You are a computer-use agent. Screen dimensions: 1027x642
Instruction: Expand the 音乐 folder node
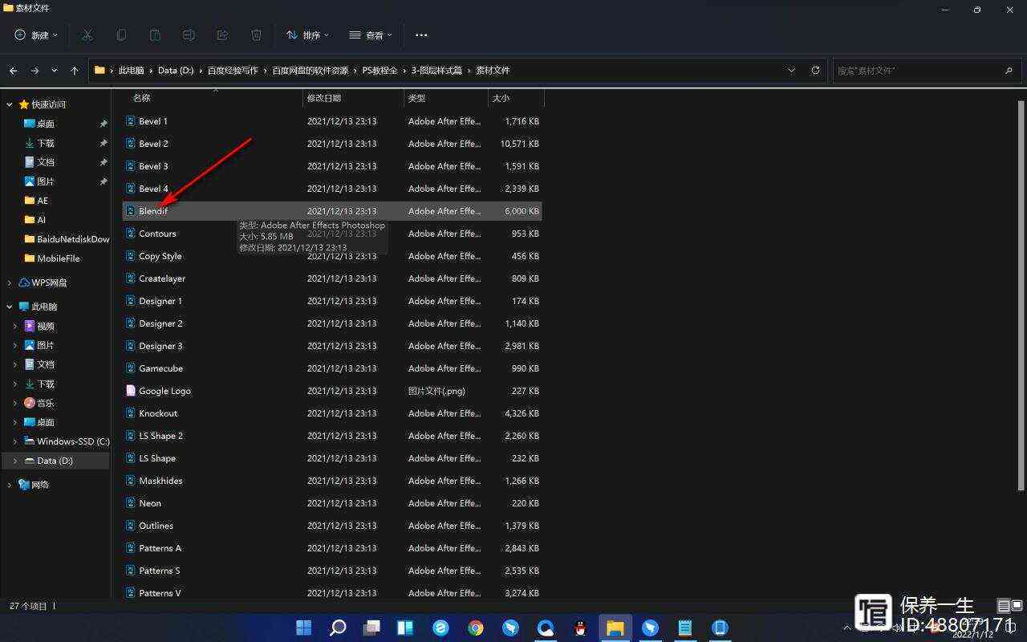click(15, 403)
